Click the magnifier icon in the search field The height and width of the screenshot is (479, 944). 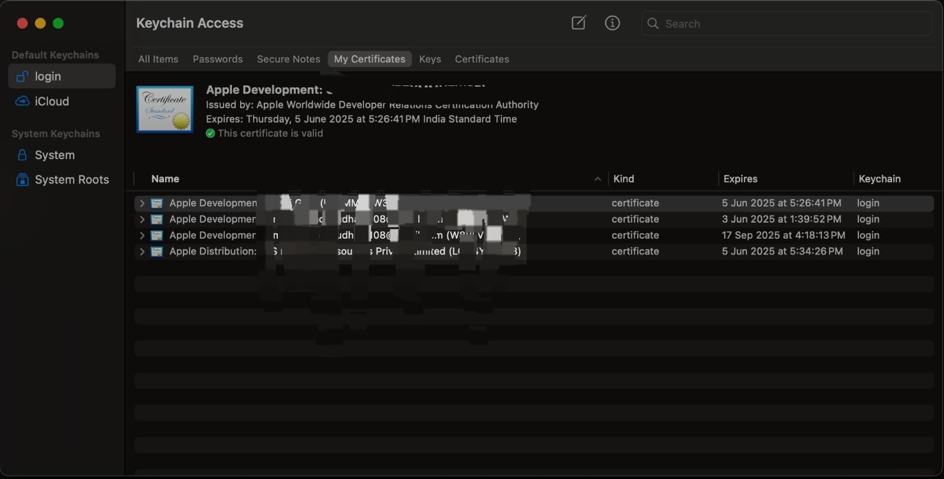[653, 24]
